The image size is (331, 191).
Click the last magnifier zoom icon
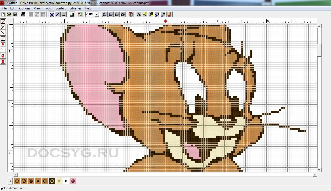click(122, 14)
